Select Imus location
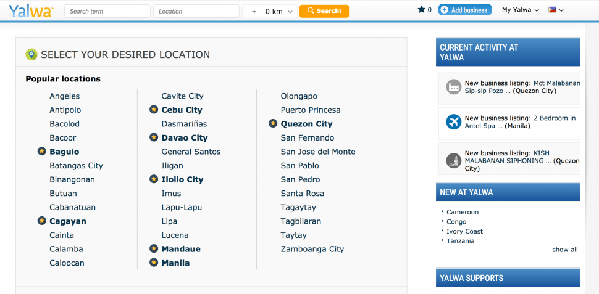Screen dimensions: 599x294 [171, 194]
